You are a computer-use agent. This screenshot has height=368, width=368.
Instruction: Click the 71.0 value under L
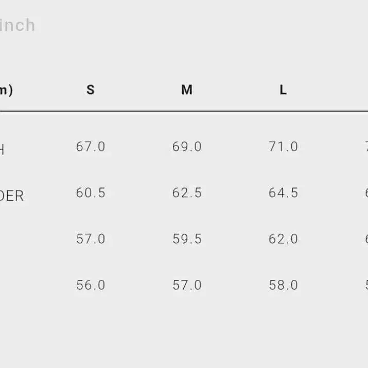[283, 147]
